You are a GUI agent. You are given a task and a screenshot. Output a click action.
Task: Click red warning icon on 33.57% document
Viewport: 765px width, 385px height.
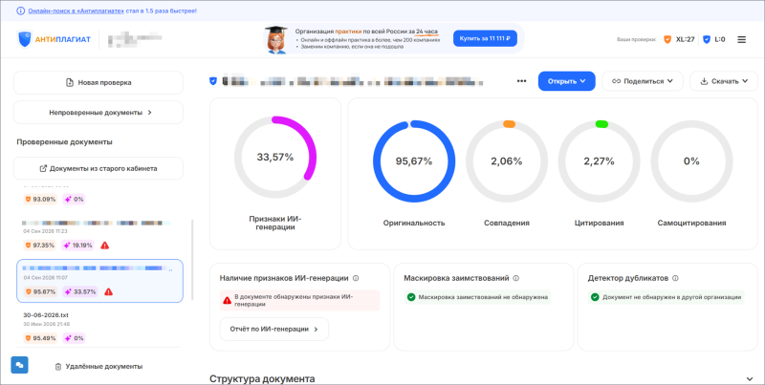(108, 291)
